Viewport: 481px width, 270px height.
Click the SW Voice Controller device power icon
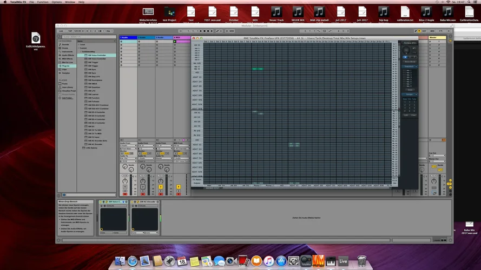(x=101, y=202)
